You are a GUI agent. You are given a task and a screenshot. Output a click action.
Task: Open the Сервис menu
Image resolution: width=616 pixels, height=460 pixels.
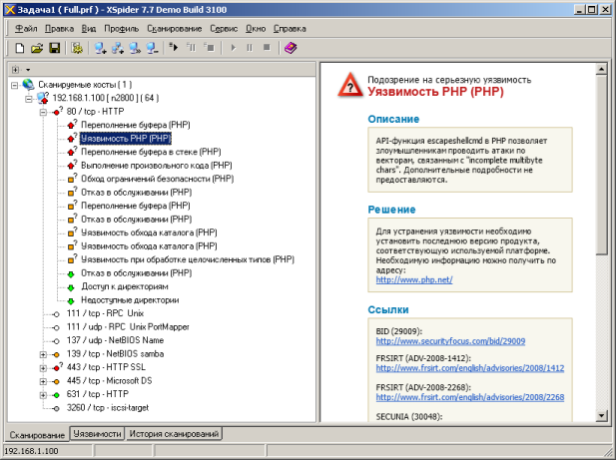point(224,29)
